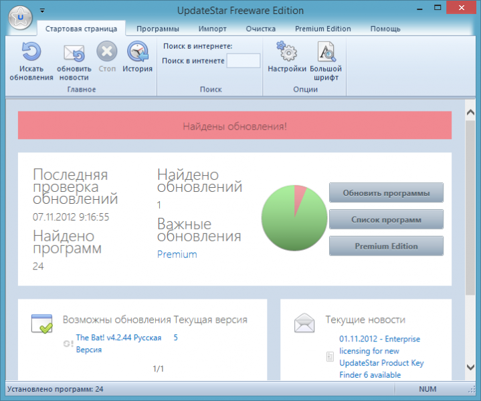Toggle Большой шрифт magnifier icon
This screenshot has width=481, height=401.
(326, 51)
